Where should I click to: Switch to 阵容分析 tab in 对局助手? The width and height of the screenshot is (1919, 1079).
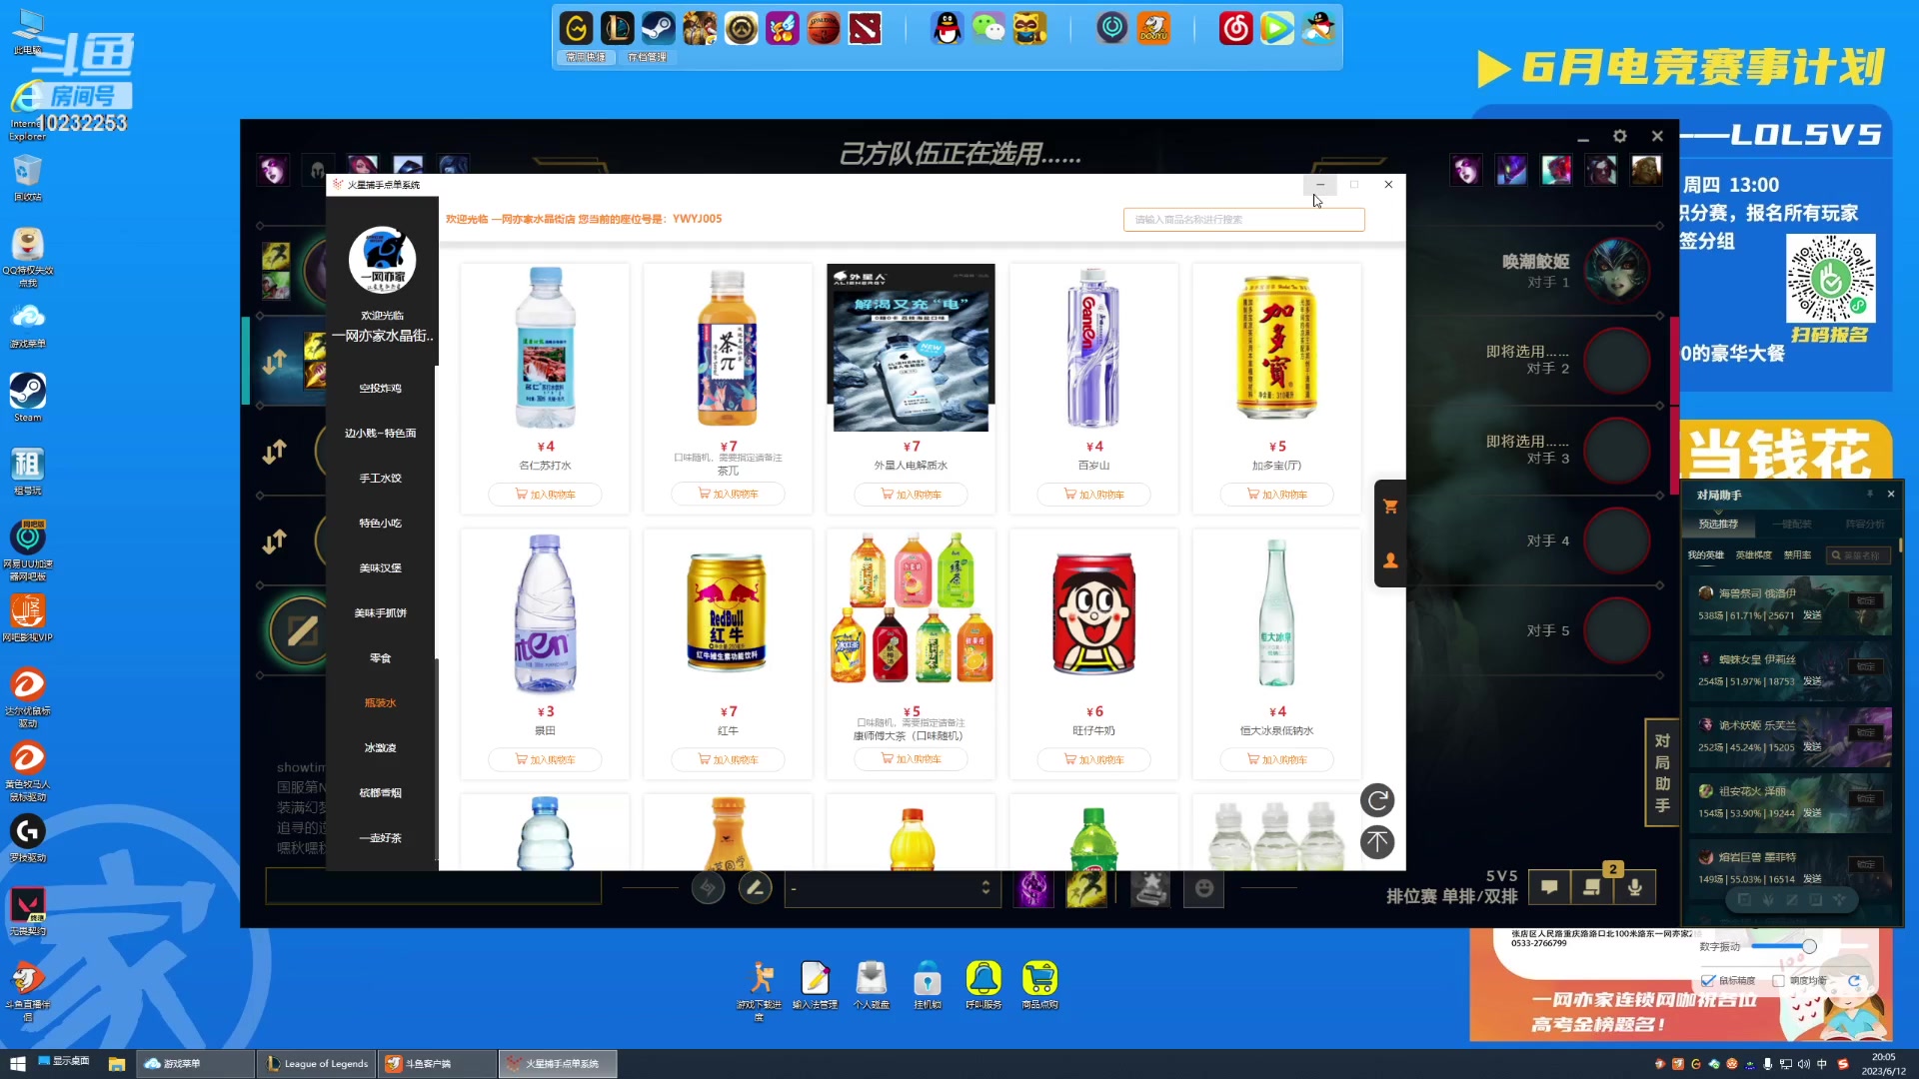1864,525
